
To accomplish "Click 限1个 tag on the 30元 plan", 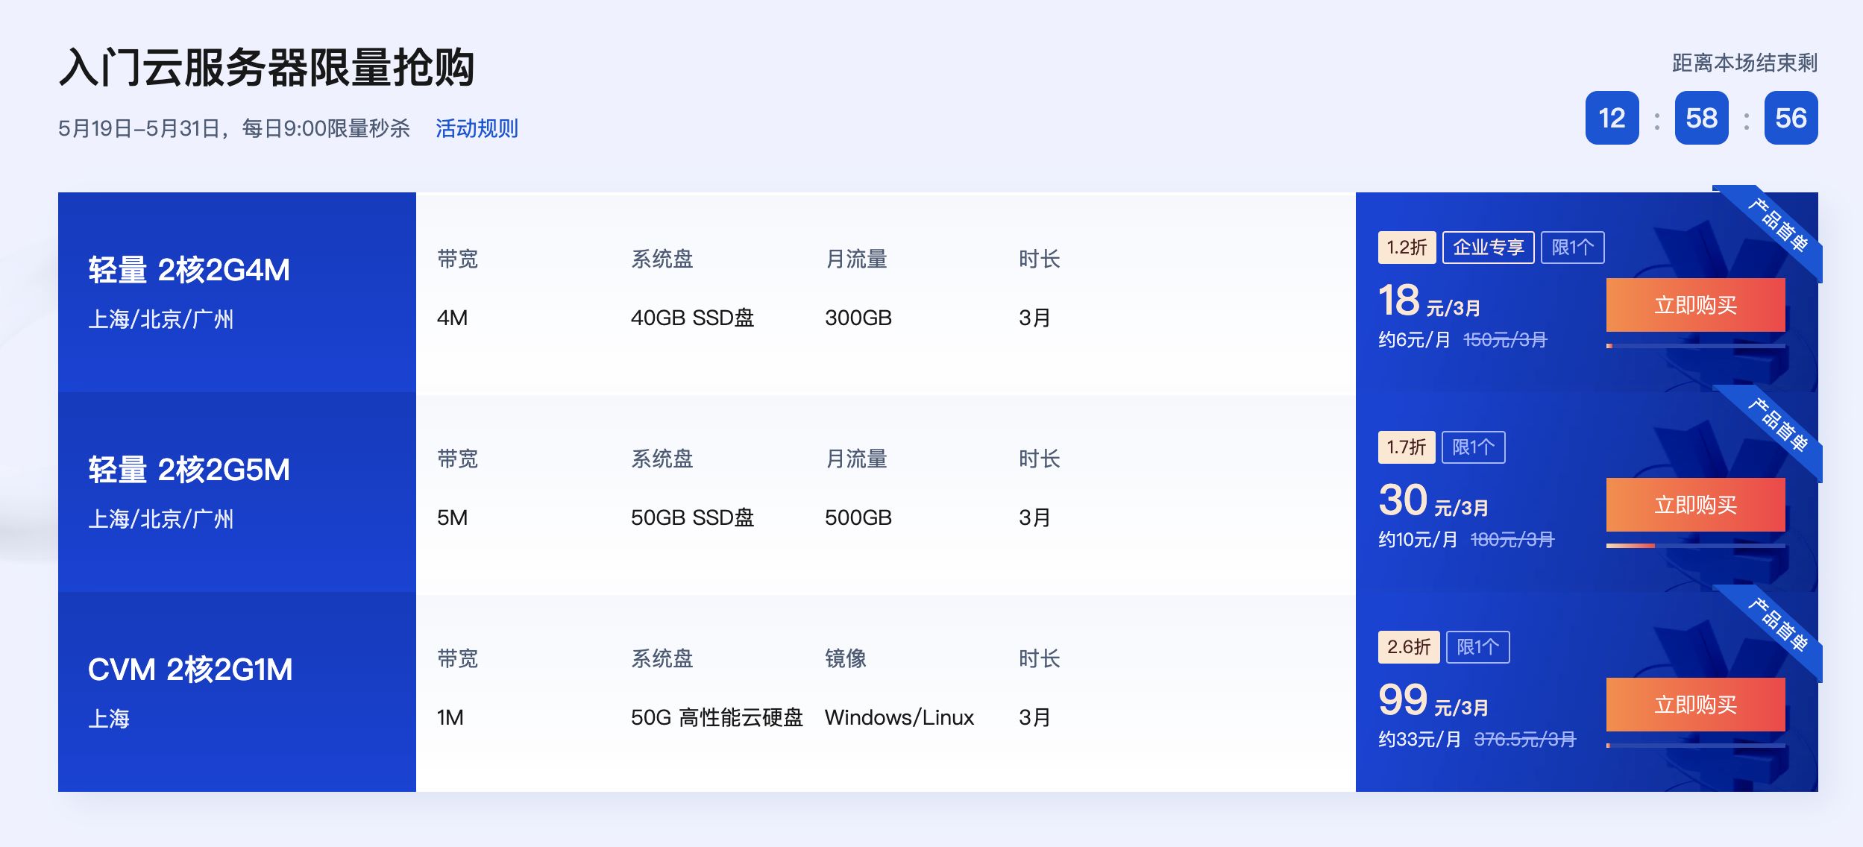I will coord(1474,447).
